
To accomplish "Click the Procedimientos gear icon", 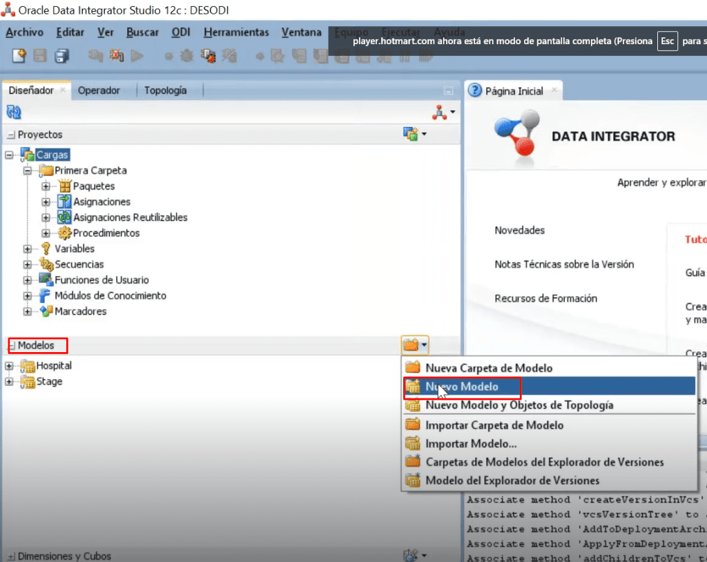I will pyautogui.click(x=65, y=233).
